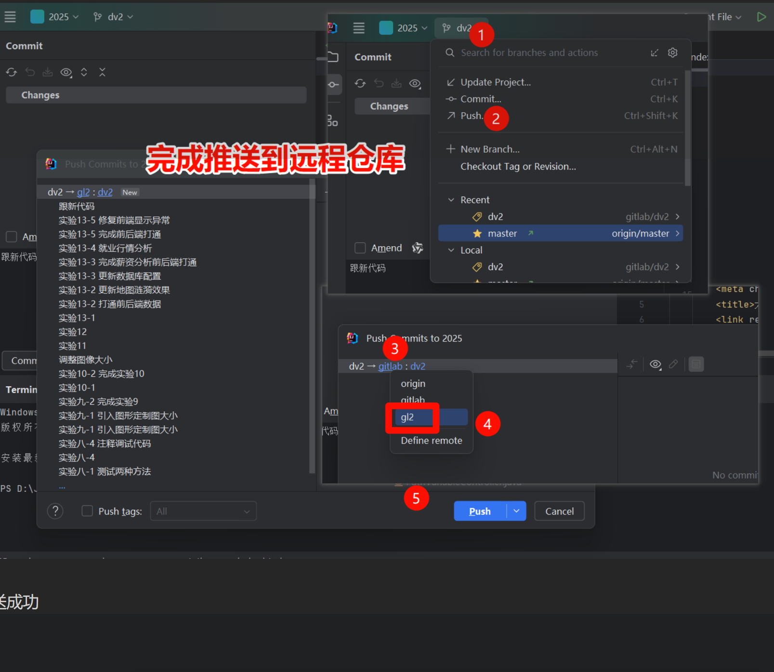Click the fetch arrow icon in the branches popup
Screen dimensions: 774x672
click(x=654, y=53)
